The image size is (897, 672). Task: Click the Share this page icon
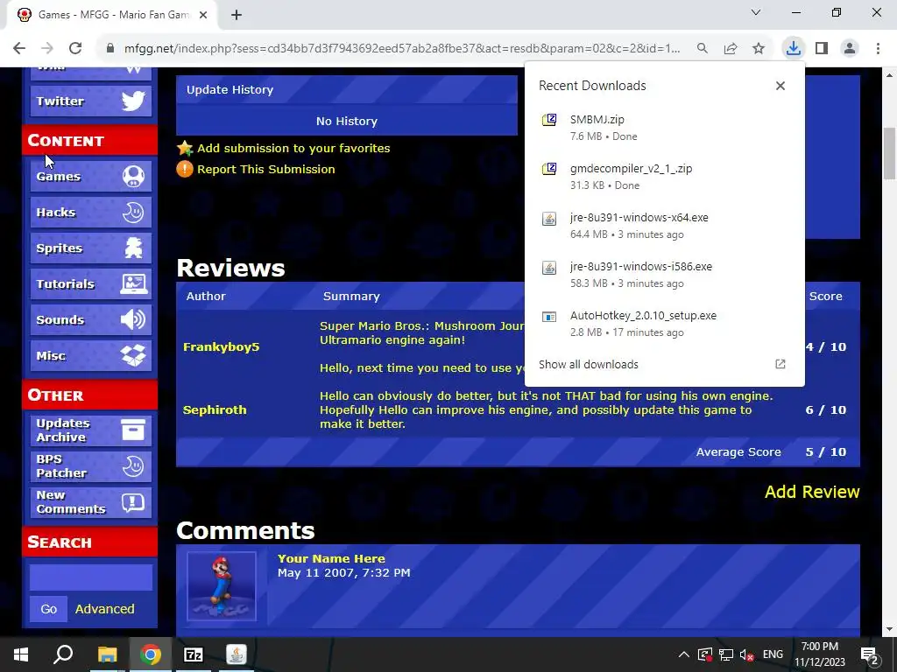pyautogui.click(x=731, y=49)
